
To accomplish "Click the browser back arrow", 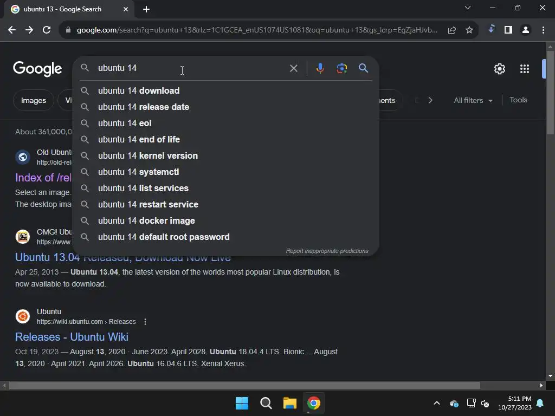I will (x=12, y=30).
